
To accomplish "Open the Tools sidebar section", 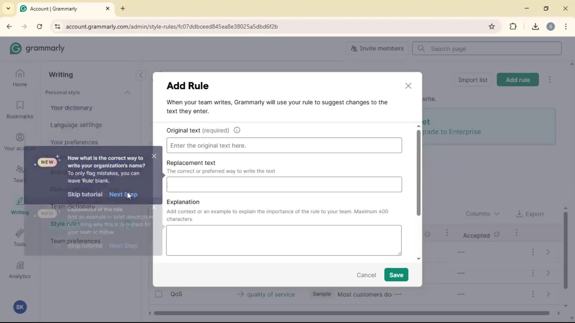I will click(20, 237).
